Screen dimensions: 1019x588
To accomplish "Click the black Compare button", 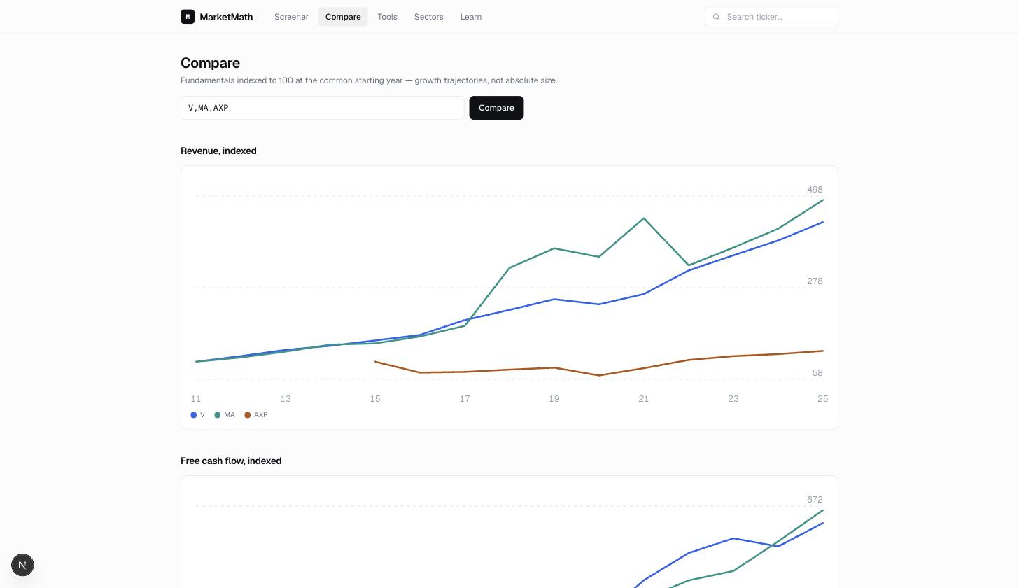I will click(496, 108).
